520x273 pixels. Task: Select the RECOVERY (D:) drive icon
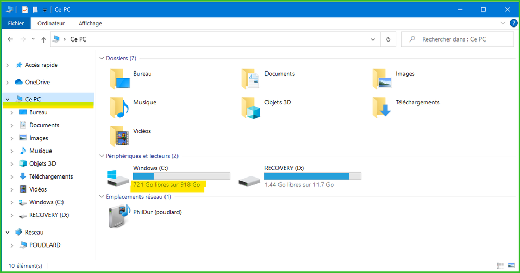tap(249, 181)
